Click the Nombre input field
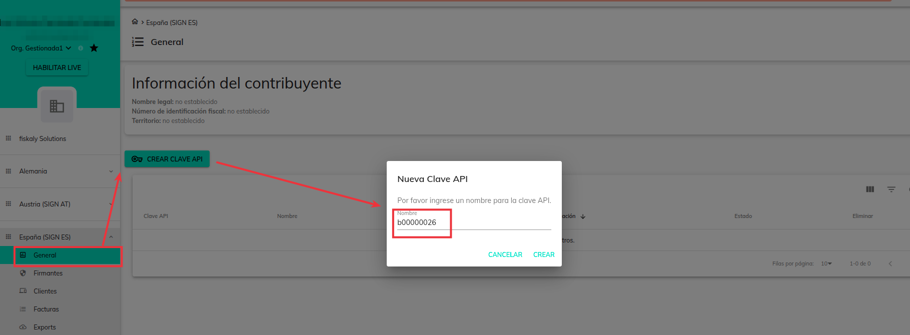The height and width of the screenshot is (335, 910). 473,222
